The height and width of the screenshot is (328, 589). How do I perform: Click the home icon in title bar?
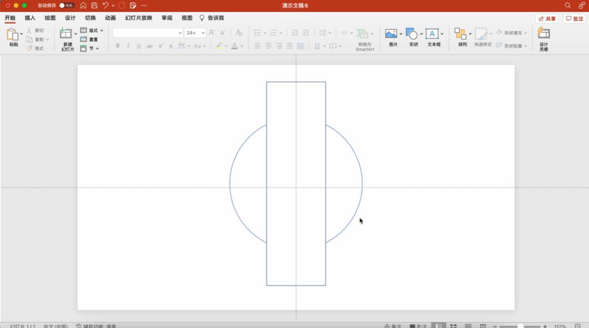coord(83,5)
